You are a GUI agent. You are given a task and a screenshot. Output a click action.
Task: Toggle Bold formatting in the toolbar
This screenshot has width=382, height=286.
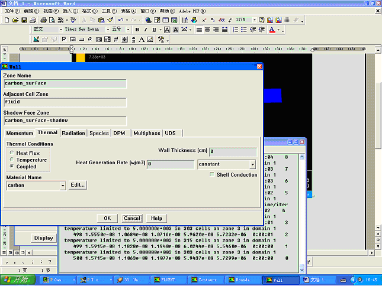137,30
